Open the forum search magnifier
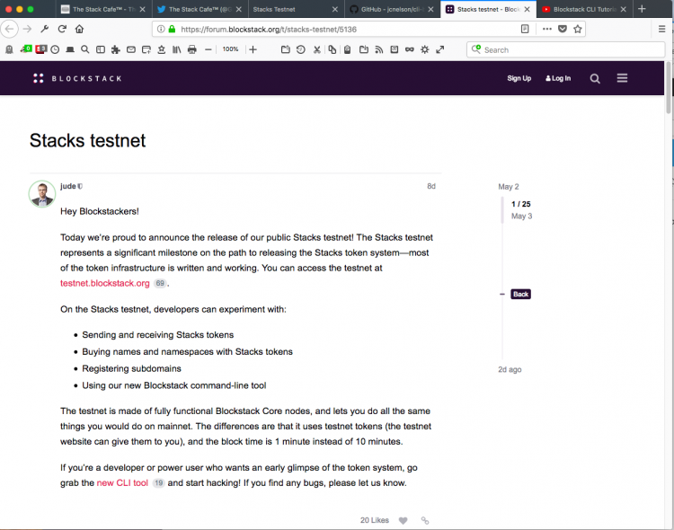Image resolution: width=674 pixels, height=530 pixels. coord(595,78)
